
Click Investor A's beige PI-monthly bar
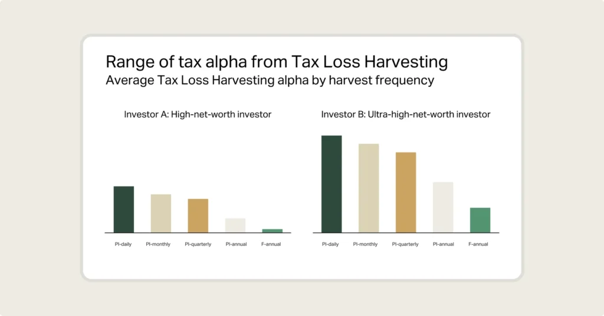coord(161,214)
